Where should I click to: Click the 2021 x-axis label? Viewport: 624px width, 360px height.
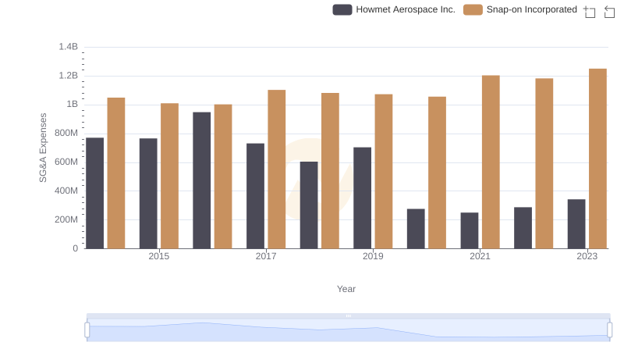(480, 256)
